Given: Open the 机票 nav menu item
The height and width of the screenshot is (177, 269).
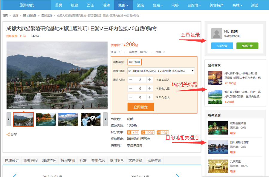Looking at the screenshot, I should click(x=74, y=5).
